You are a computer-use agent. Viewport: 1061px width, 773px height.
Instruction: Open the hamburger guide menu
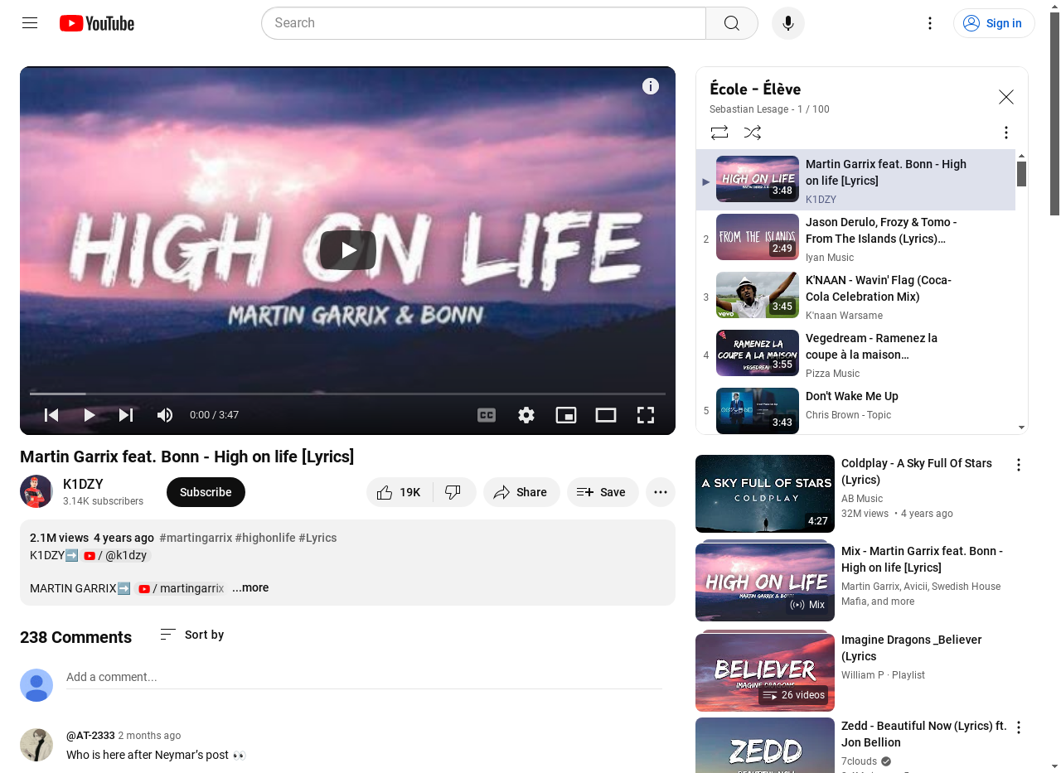[30, 23]
